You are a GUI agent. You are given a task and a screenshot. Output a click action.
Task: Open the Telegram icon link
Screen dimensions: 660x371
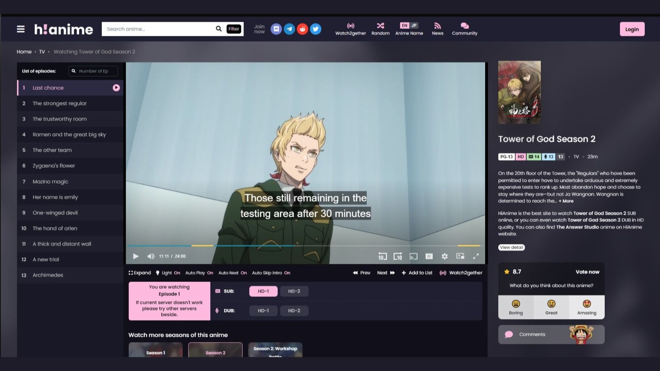point(289,29)
